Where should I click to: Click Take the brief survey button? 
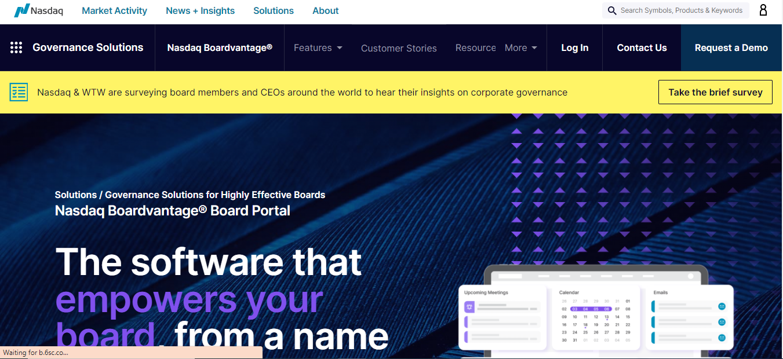click(x=715, y=92)
